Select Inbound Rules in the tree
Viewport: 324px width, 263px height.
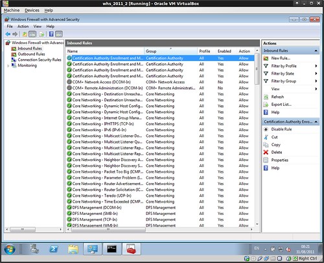click(x=30, y=49)
